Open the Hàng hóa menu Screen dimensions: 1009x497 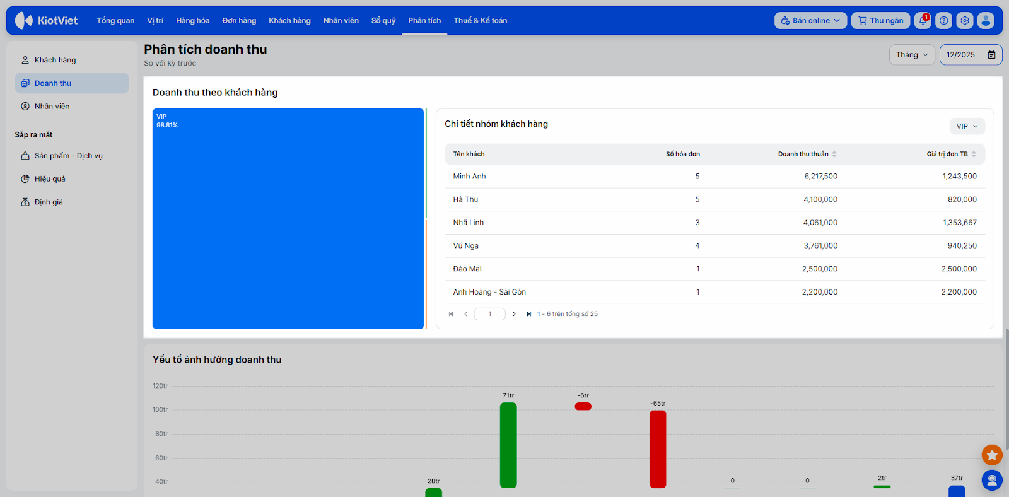192,21
